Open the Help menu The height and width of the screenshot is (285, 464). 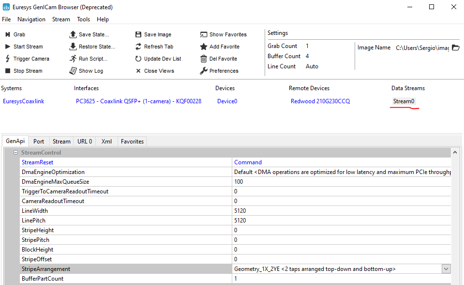click(103, 19)
